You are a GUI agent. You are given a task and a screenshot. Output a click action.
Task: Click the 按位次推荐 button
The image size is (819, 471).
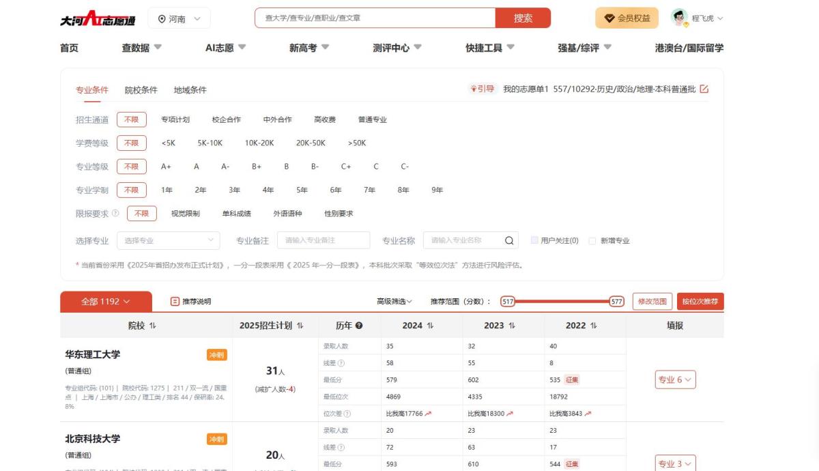[700, 301]
